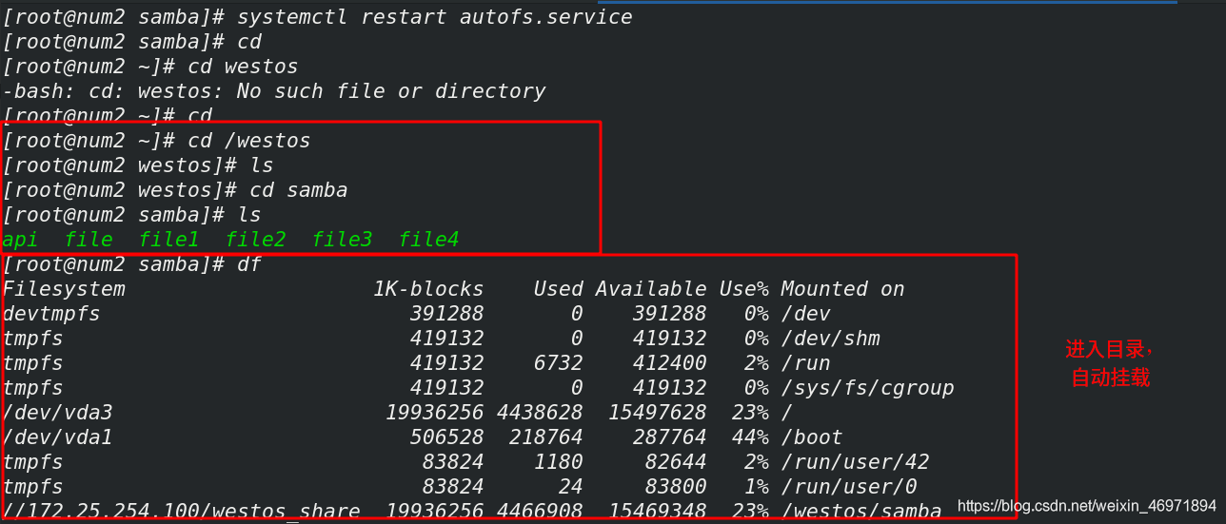Click the 'Mounted on' column header
Image resolution: width=1226 pixels, height=524 pixels.
(x=842, y=289)
